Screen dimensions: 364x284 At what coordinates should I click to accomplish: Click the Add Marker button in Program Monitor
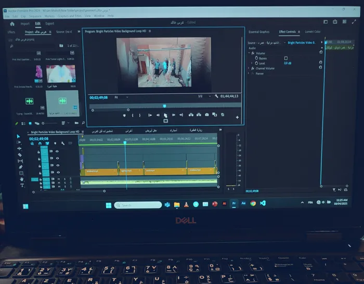[x=125, y=115]
